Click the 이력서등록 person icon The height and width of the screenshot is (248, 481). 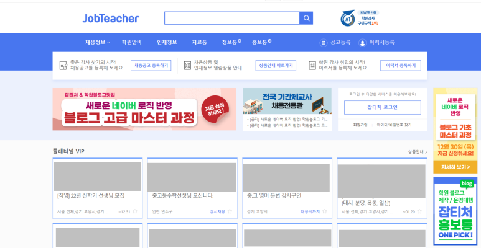coord(362,42)
